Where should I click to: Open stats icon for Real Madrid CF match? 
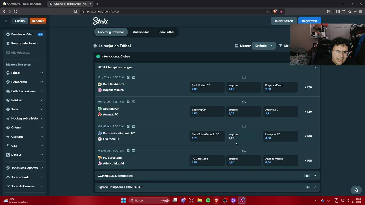coord(128,77)
